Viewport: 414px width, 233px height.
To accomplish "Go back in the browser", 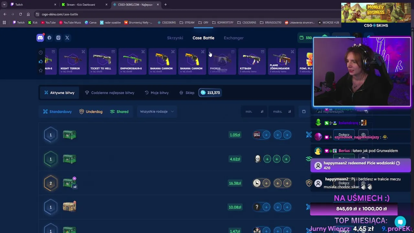I will 5,14.
